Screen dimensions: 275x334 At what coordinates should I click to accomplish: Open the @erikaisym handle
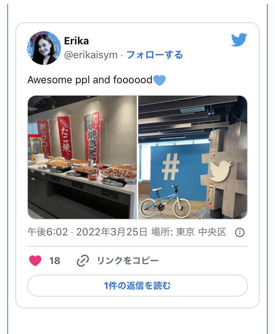coord(91,55)
